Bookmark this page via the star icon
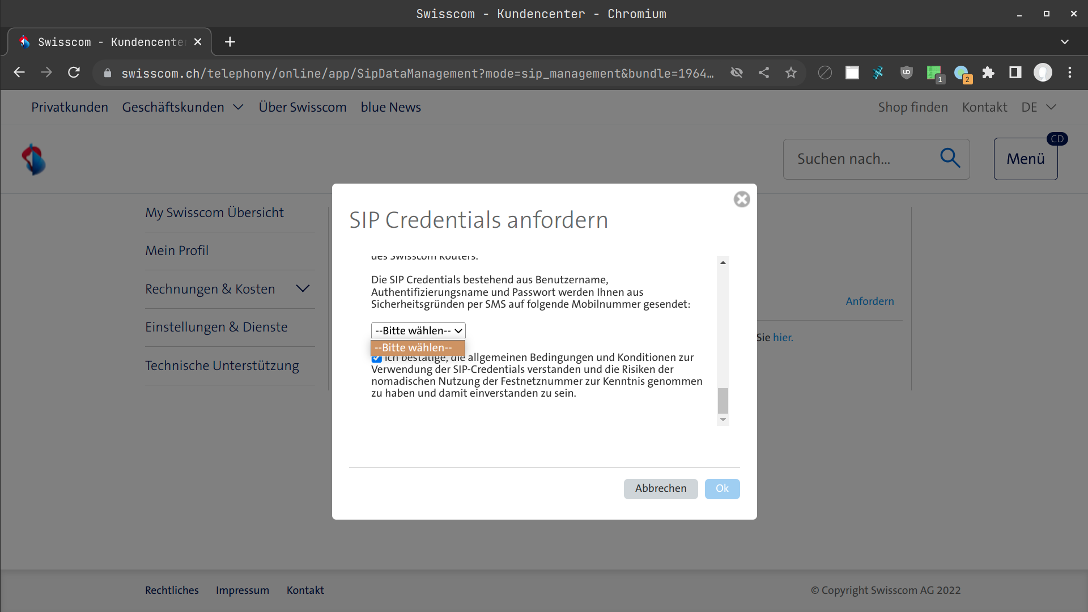 coord(791,73)
